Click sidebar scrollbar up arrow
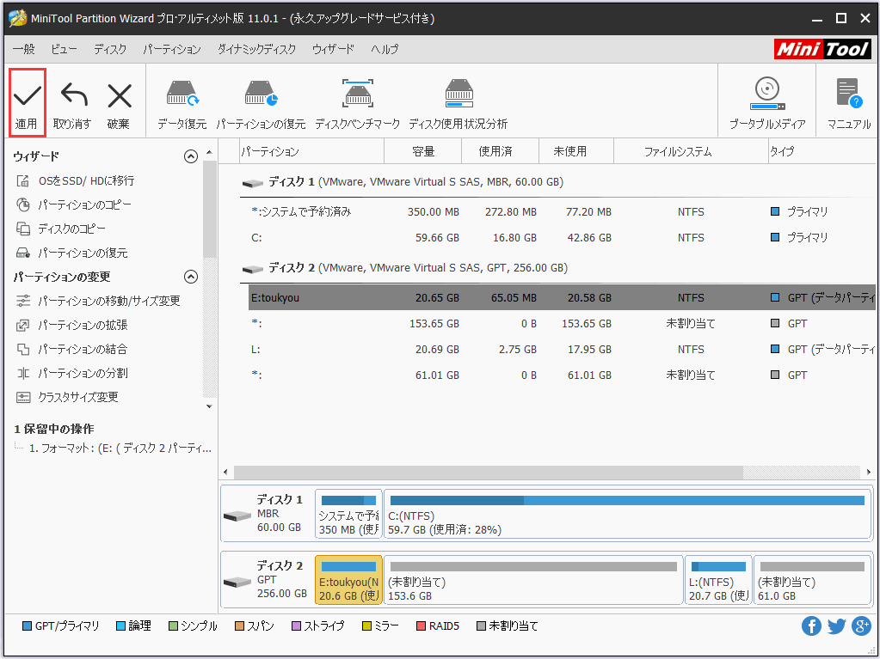Viewport: 880px width, 659px height. coord(209,152)
